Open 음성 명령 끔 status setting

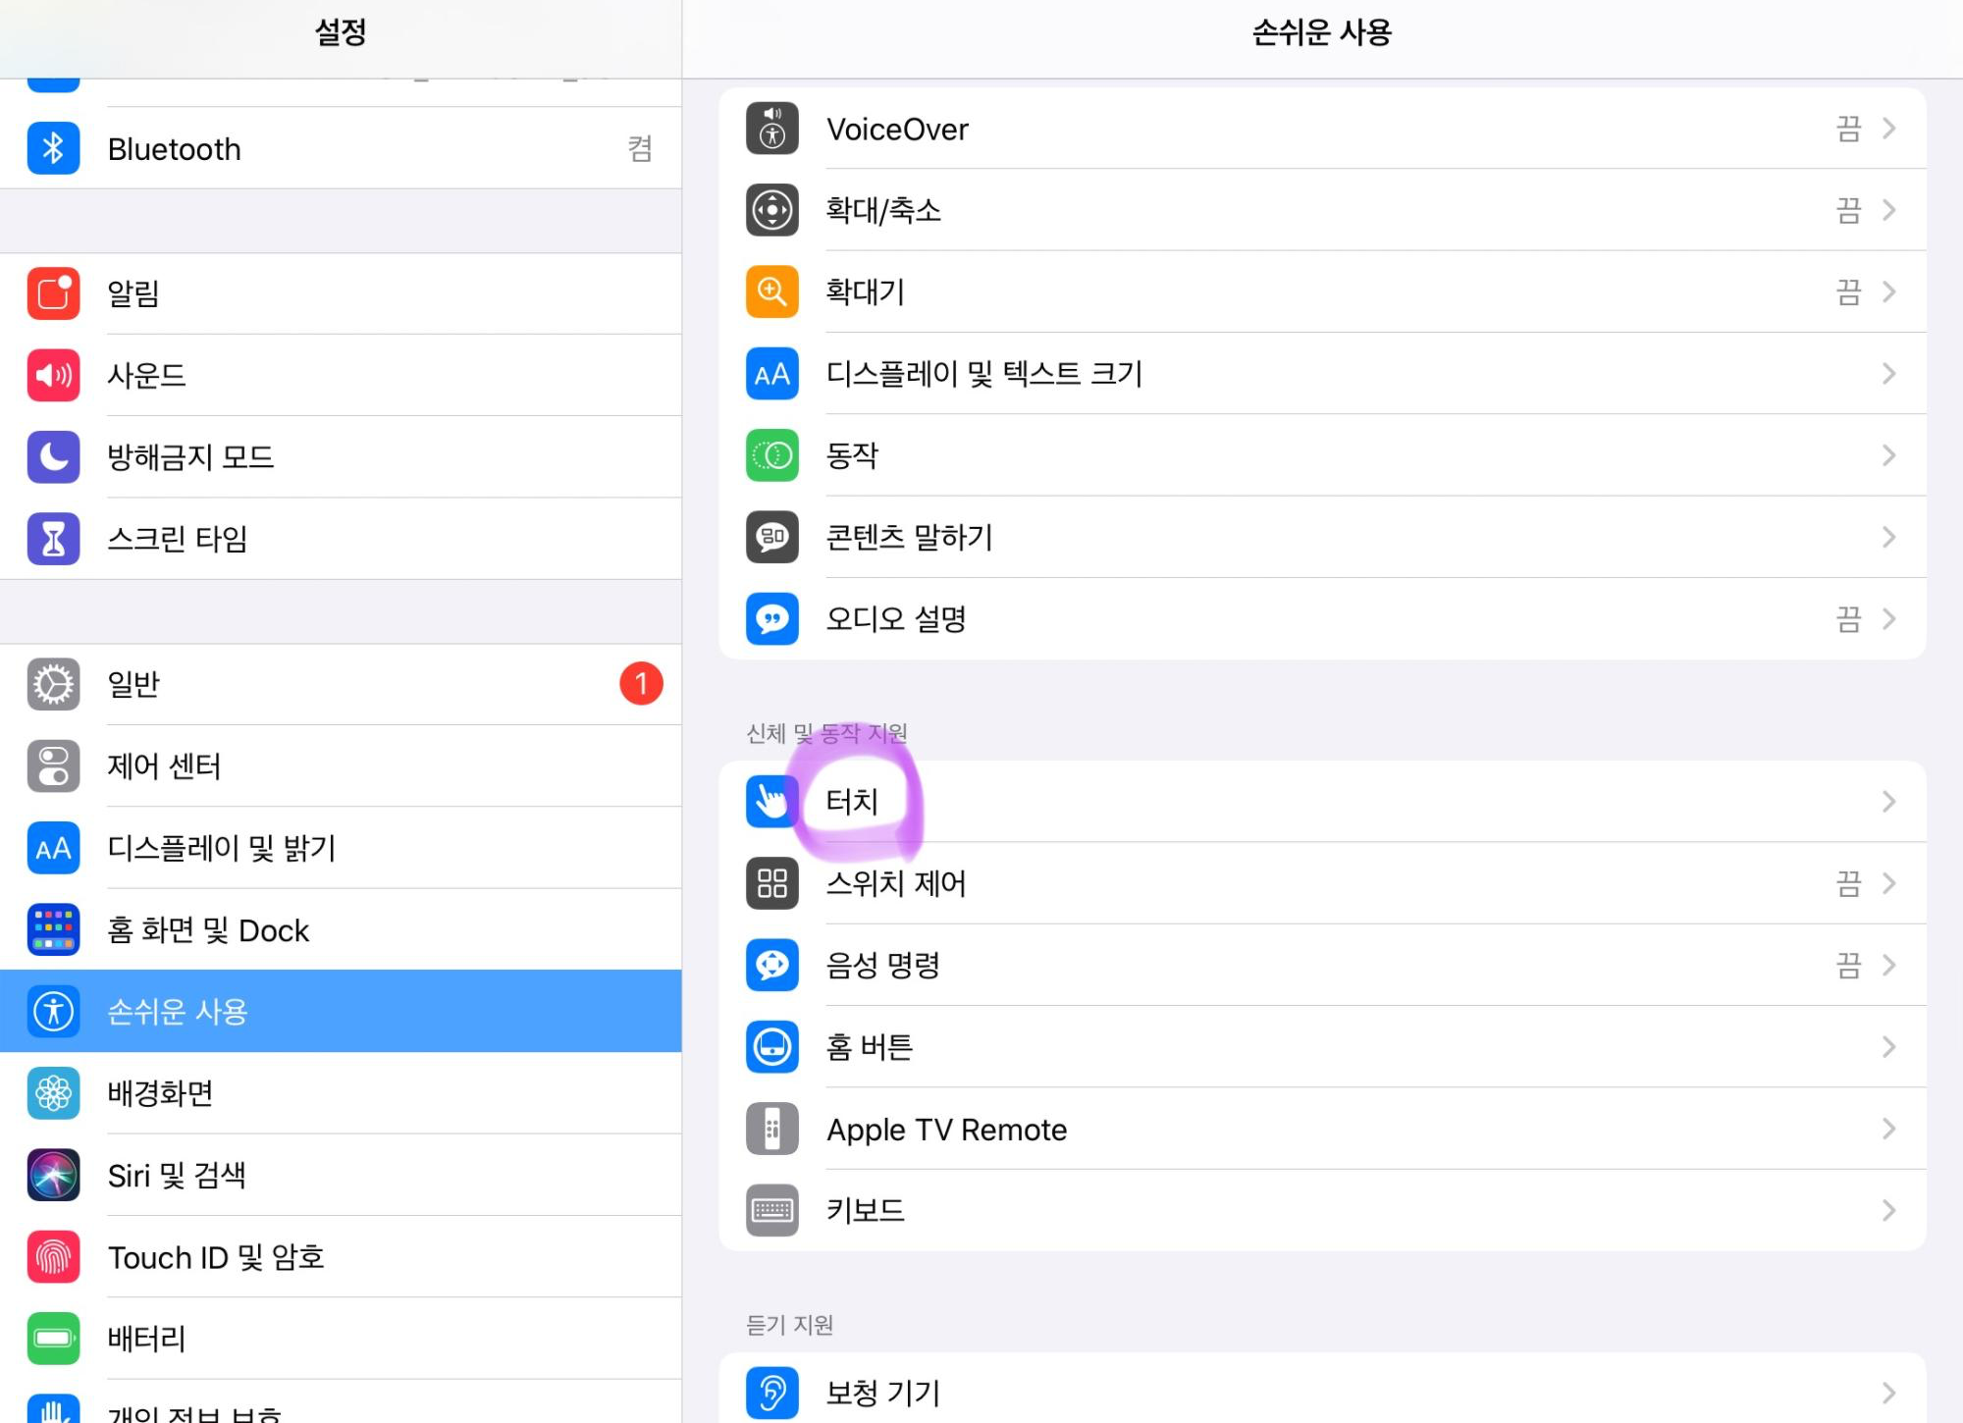click(x=1848, y=966)
